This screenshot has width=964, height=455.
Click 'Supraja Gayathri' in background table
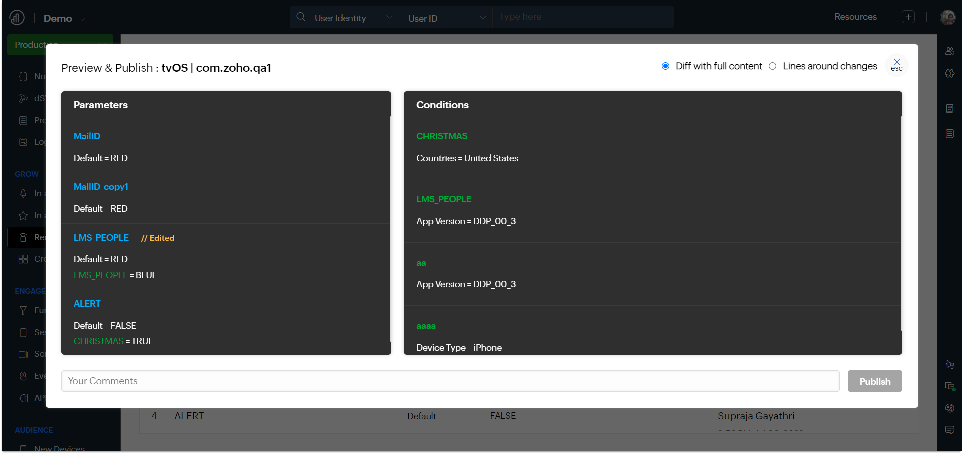click(x=756, y=416)
